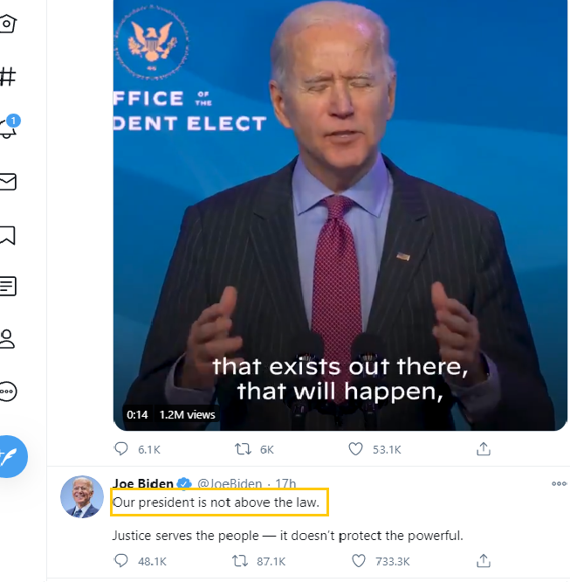Click the Joe Biden display name link
Image resolution: width=570 pixels, height=582 pixels.
[142, 483]
